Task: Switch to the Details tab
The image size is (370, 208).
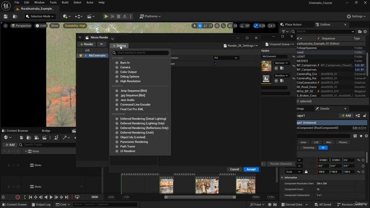Action: [x=324, y=109]
